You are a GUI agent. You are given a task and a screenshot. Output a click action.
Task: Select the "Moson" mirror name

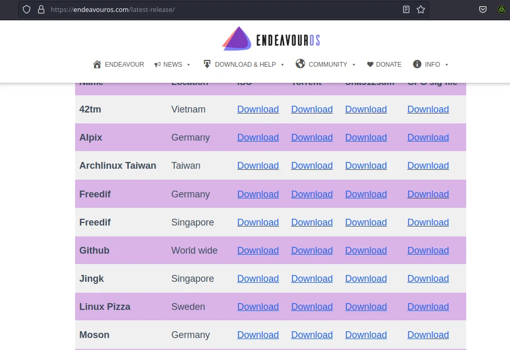click(x=94, y=335)
